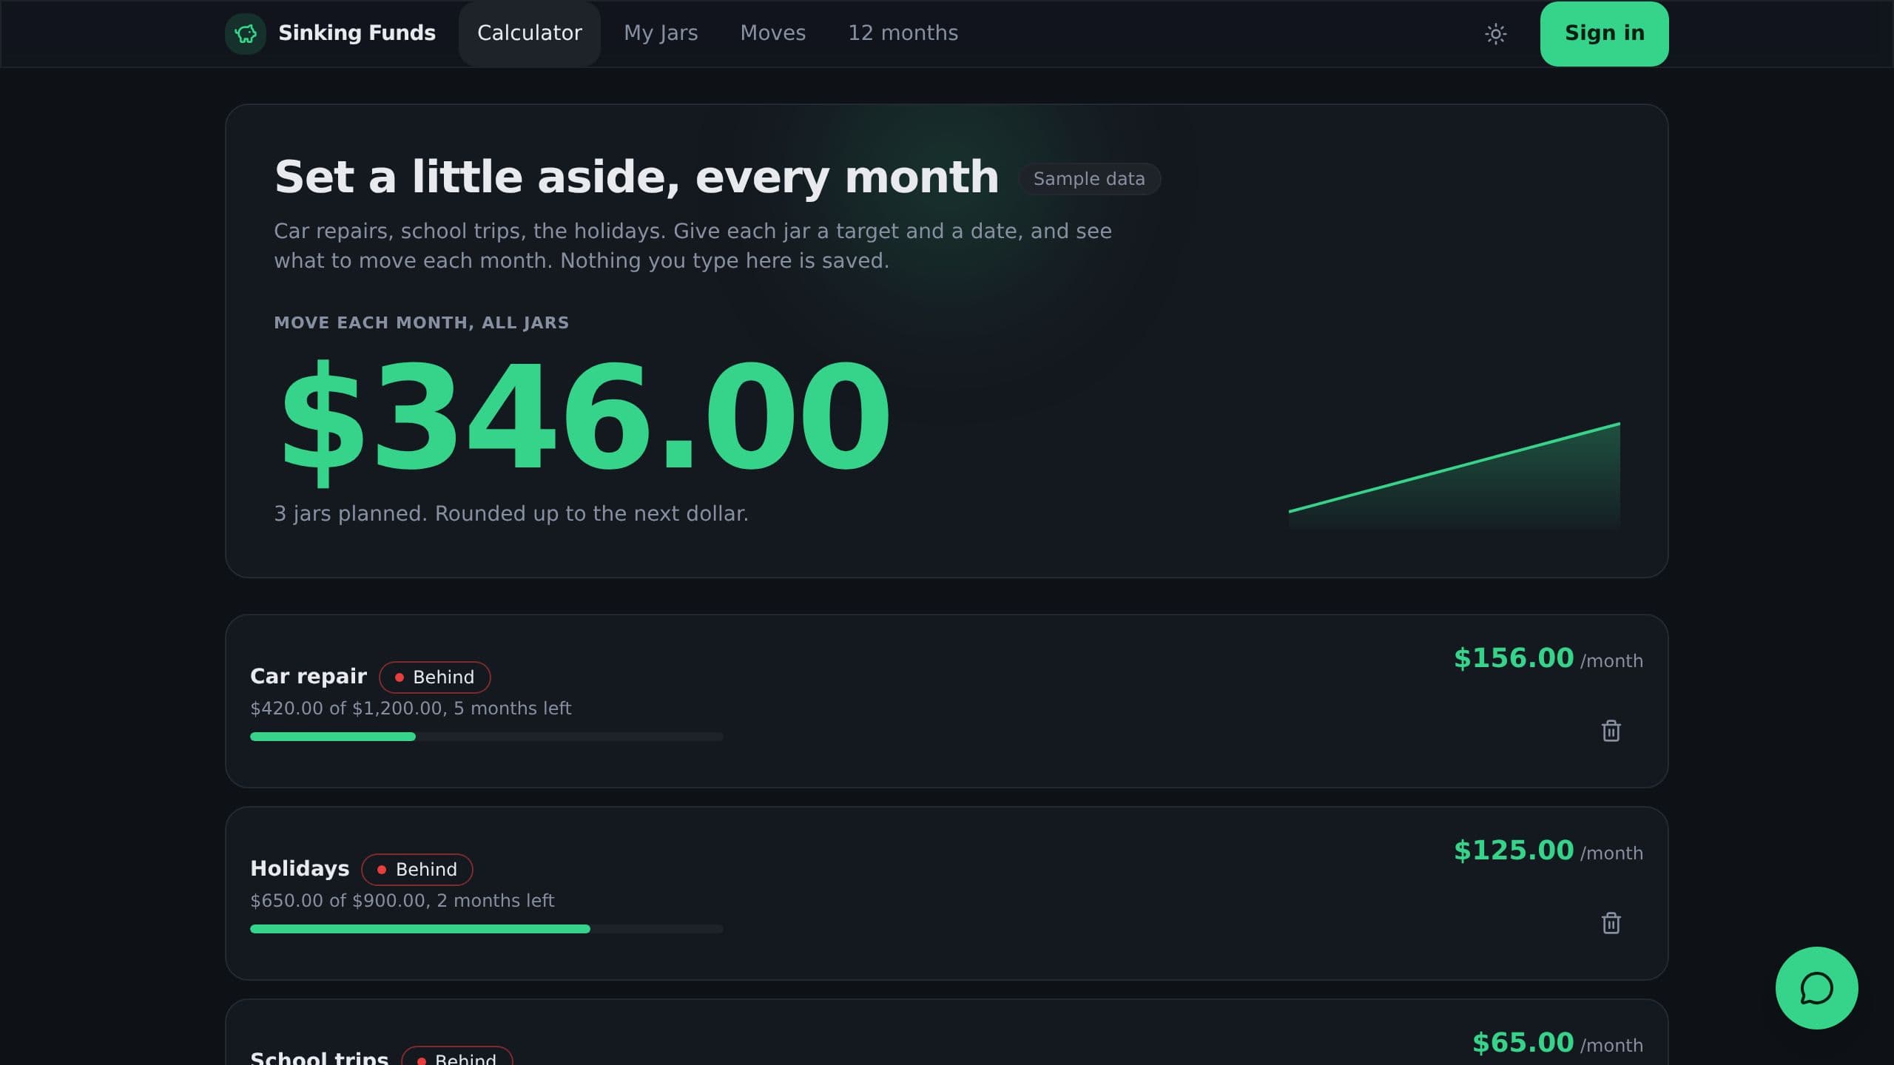
Task: Click 'MOVE EACH MONTH, ALL JARS' label
Action: [421, 322]
